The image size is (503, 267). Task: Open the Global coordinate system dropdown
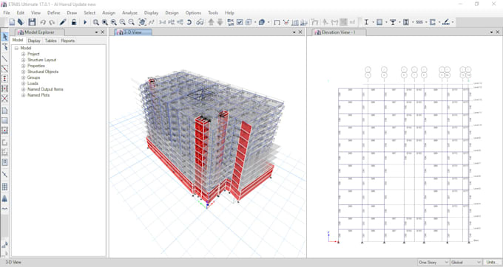click(466, 262)
